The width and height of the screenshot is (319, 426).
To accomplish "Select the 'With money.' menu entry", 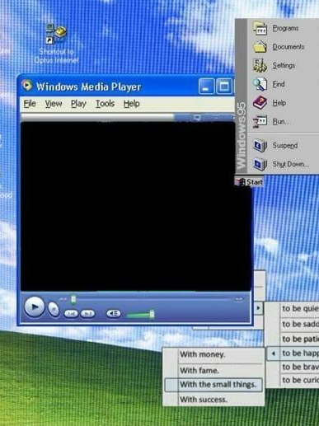I will click(213, 354).
